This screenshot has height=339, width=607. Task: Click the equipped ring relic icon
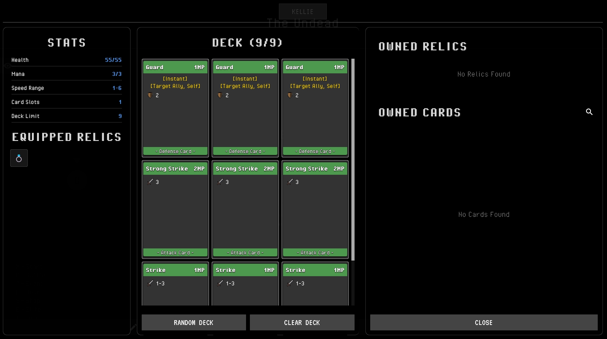(x=19, y=158)
